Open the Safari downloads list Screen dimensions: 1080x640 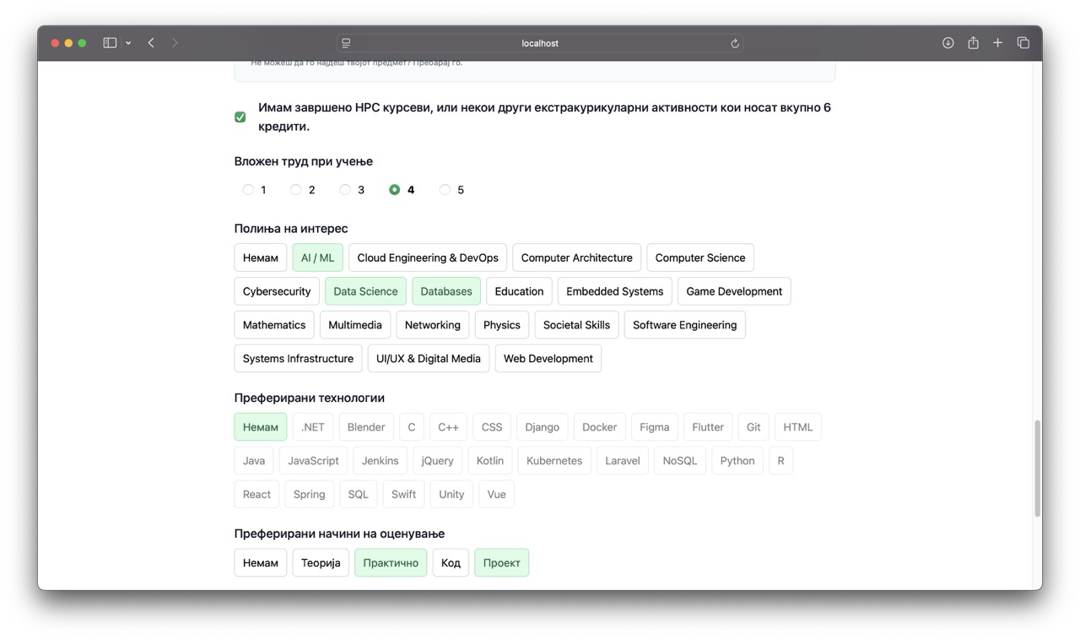(948, 43)
